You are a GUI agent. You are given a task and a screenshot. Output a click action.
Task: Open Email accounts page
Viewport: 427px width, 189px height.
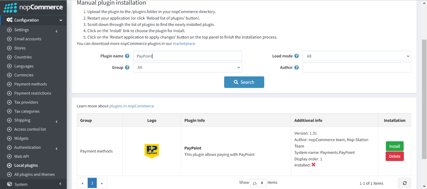(x=28, y=39)
